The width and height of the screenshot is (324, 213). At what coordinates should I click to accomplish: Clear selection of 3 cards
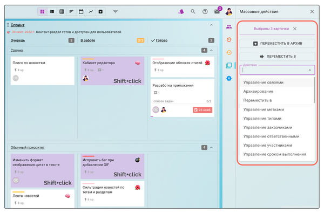pyautogui.click(x=295, y=29)
